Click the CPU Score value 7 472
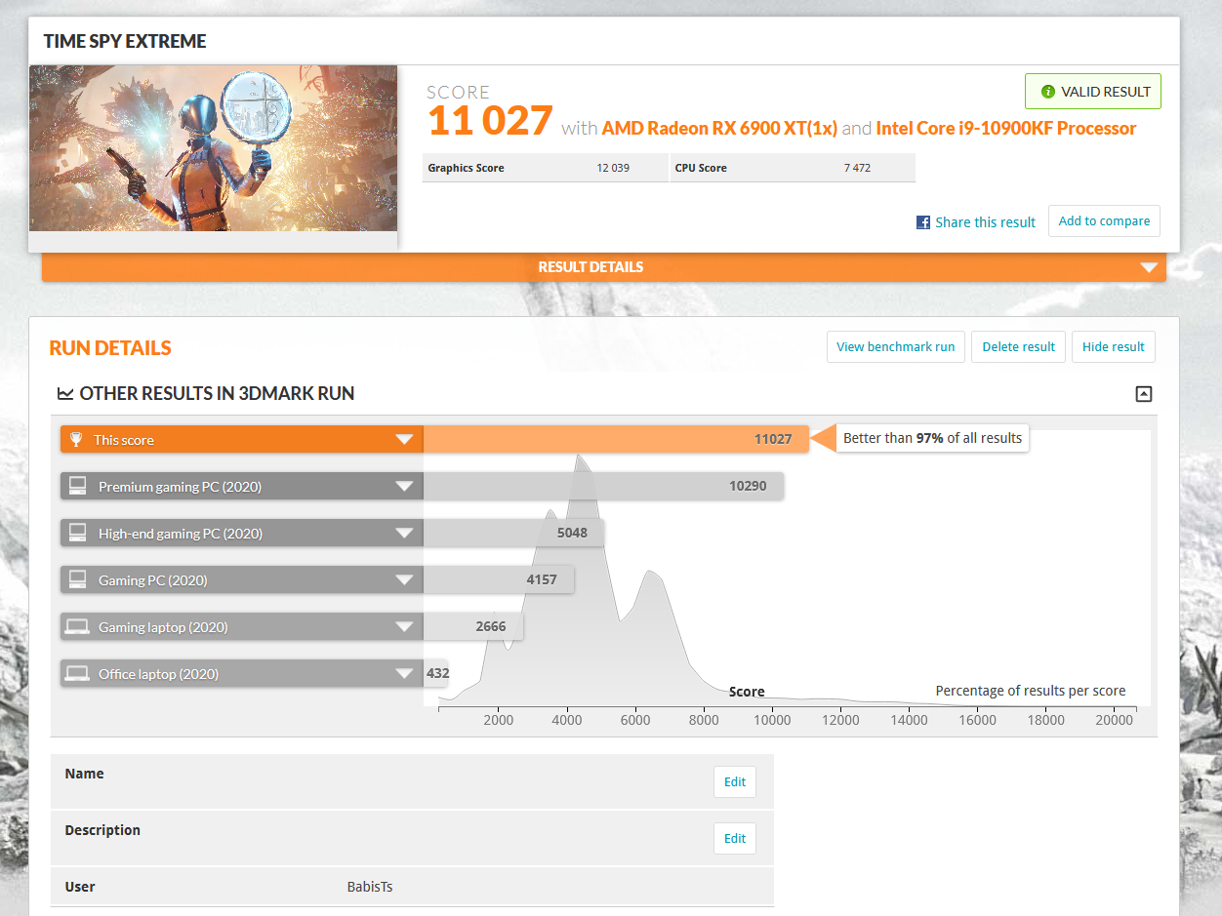1222x916 pixels. [857, 168]
